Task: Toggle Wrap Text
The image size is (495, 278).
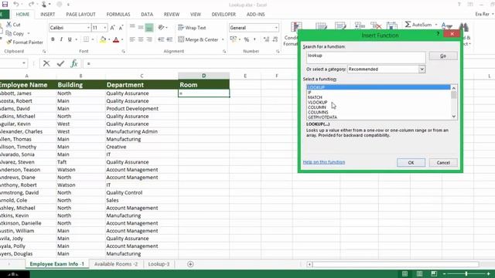Action: click(192, 28)
